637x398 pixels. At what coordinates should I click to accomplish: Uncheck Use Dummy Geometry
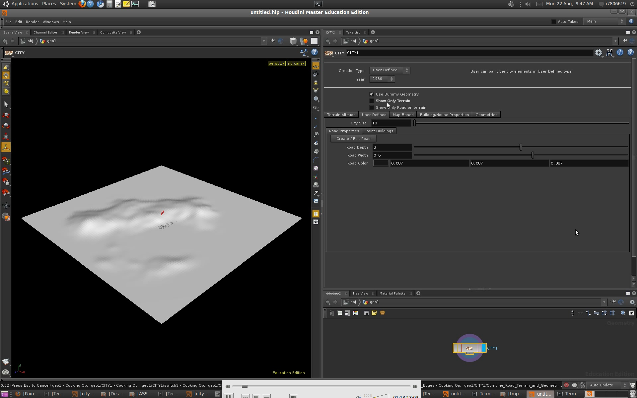(x=372, y=94)
